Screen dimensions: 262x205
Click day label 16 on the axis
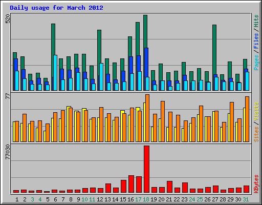130,199
